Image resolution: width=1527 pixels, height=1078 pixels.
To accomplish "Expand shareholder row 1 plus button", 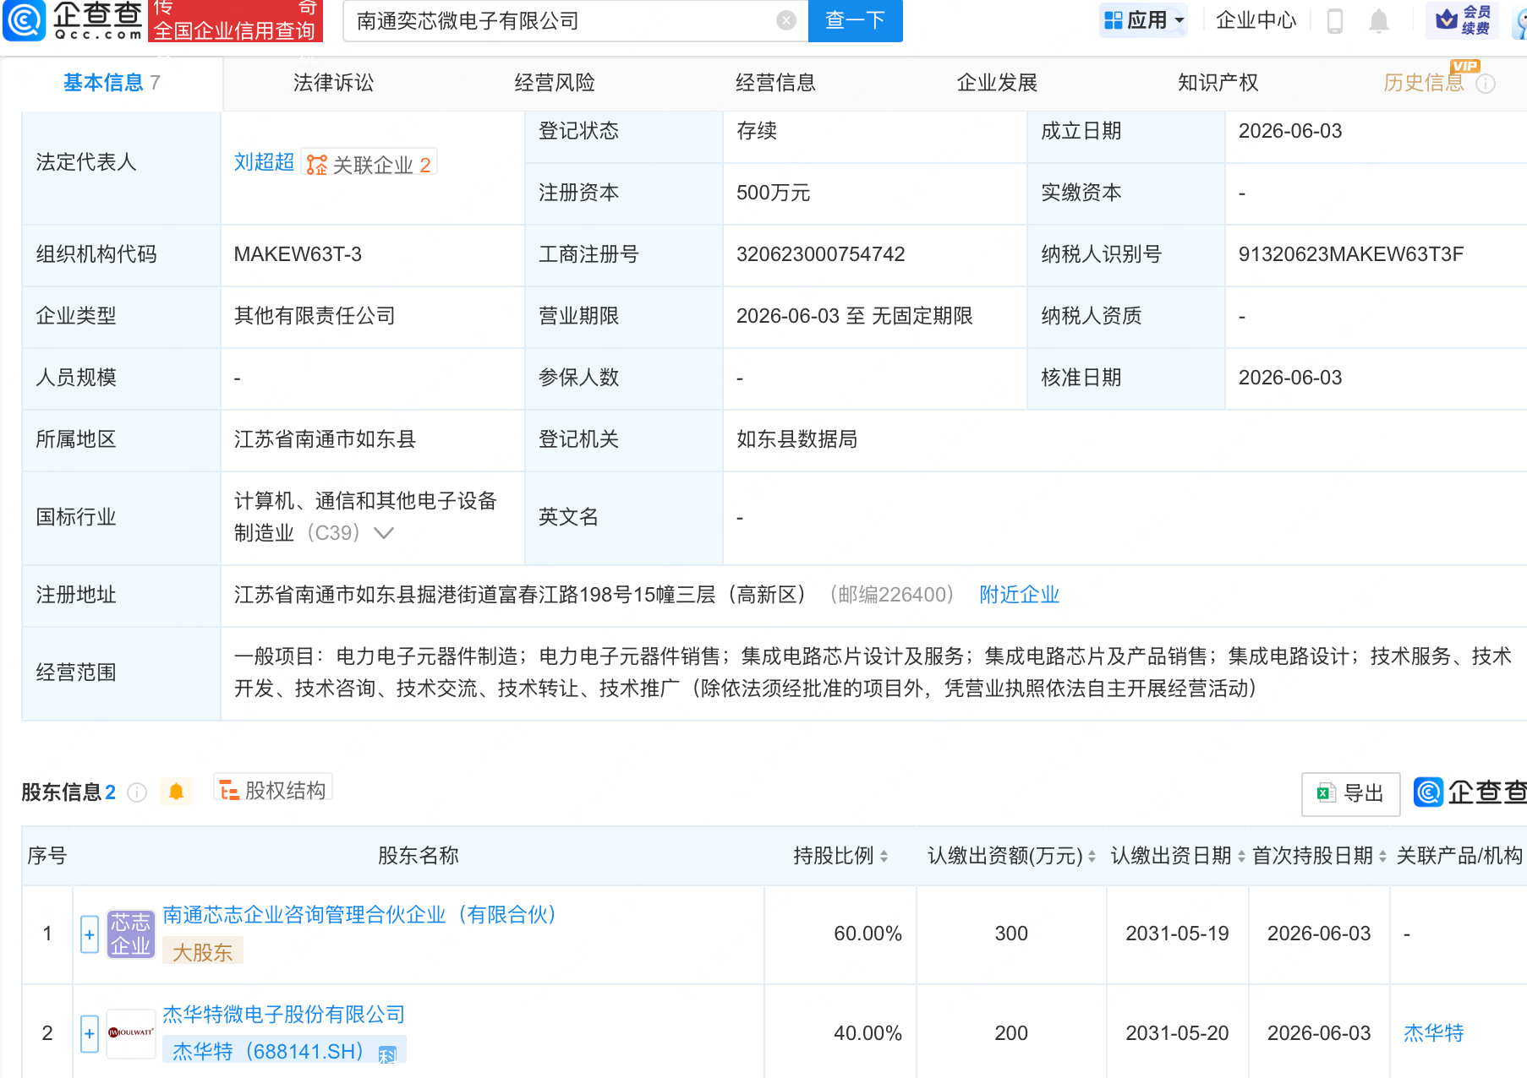I will click(x=90, y=934).
